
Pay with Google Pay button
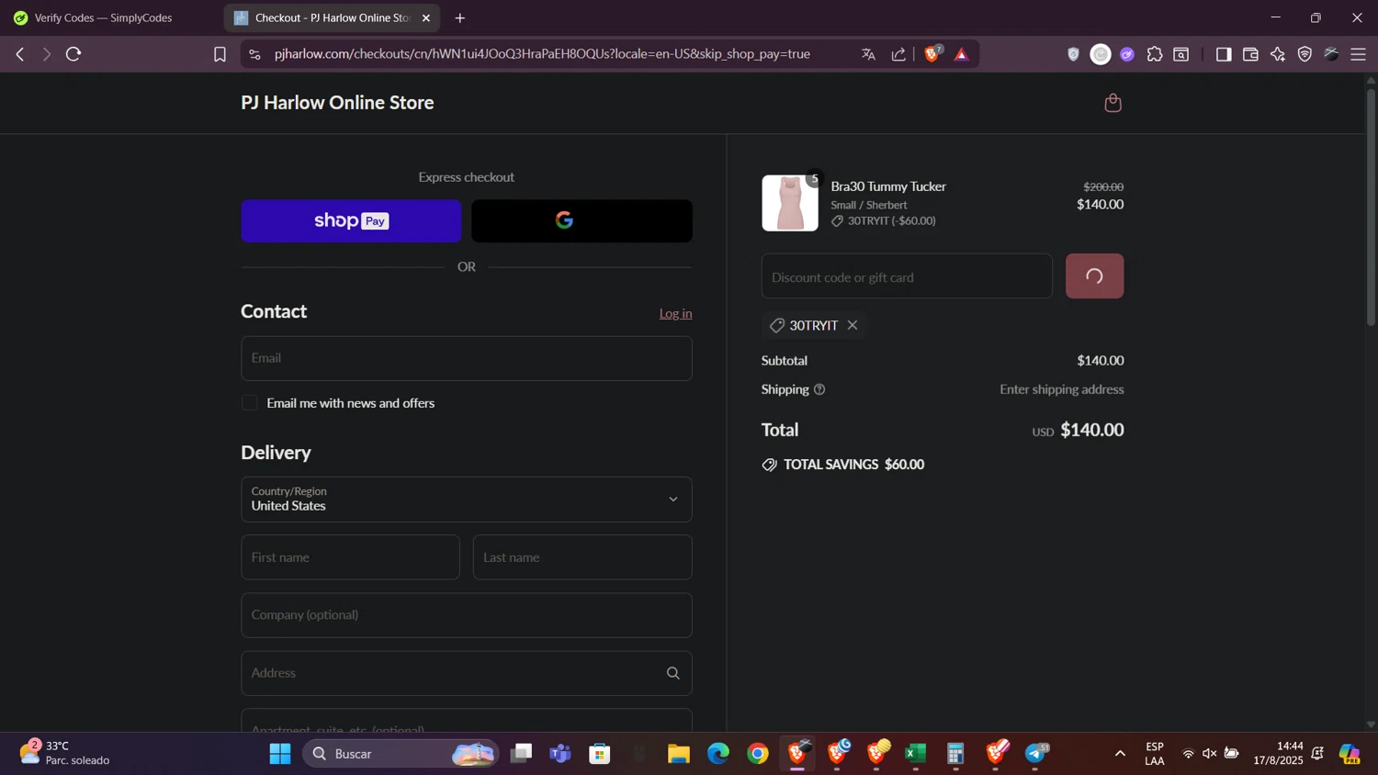[x=582, y=220]
